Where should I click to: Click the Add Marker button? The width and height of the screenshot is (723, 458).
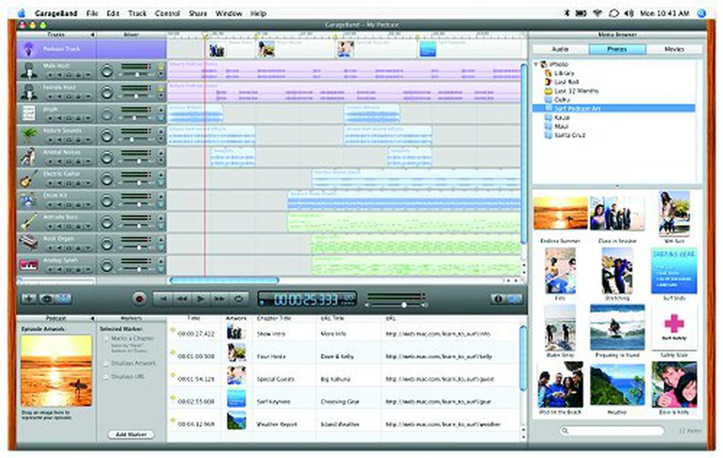pyautogui.click(x=132, y=434)
